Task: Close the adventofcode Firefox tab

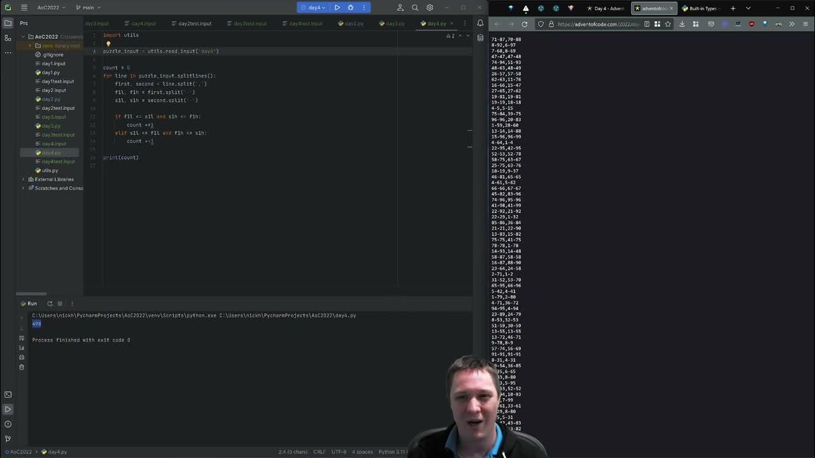Action: (672, 8)
